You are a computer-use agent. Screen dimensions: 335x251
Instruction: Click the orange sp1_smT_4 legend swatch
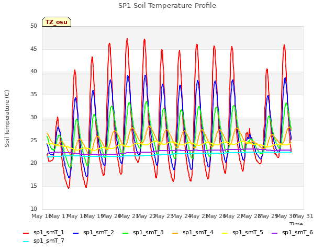click(175, 233)
